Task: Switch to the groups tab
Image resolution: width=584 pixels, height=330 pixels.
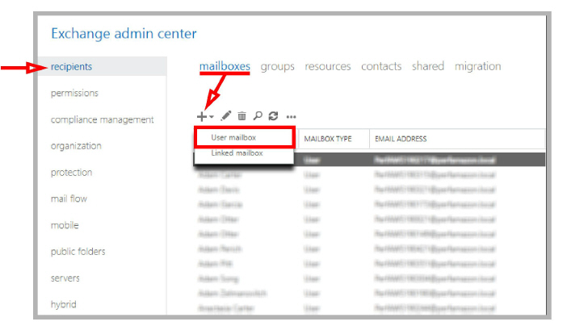Action: pyautogui.click(x=277, y=66)
